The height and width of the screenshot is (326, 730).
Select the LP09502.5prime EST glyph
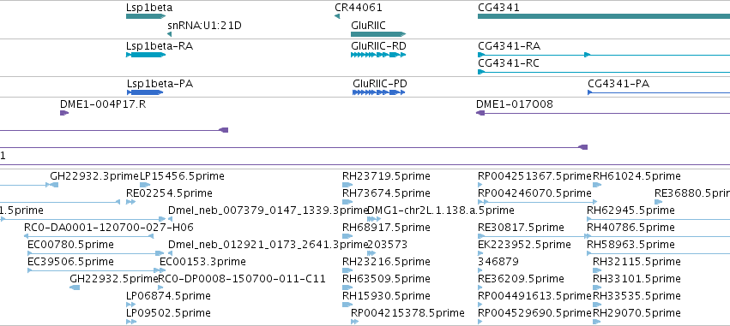point(131,322)
